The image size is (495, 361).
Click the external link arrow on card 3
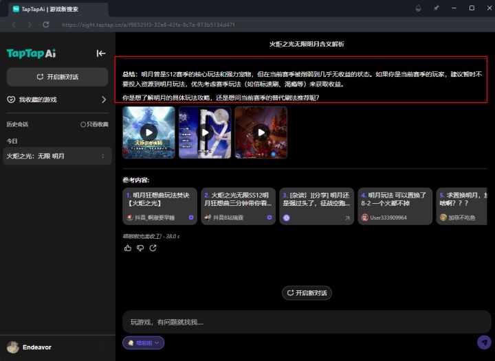click(x=347, y=218)
